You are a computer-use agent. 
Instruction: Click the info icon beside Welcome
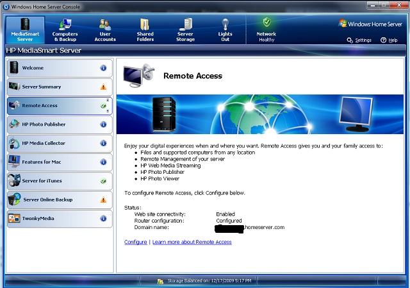[103, 68]
